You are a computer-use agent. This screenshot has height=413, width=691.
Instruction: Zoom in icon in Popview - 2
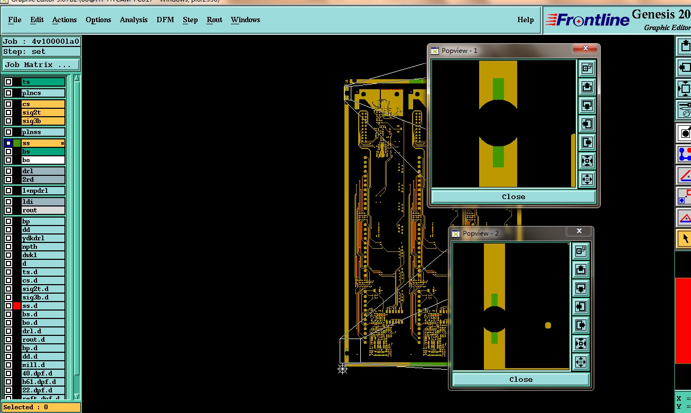pos(581,343)
